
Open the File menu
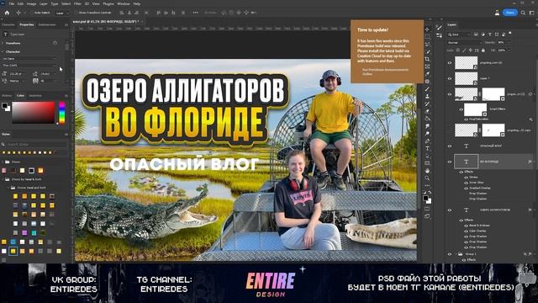pos(11,3)
